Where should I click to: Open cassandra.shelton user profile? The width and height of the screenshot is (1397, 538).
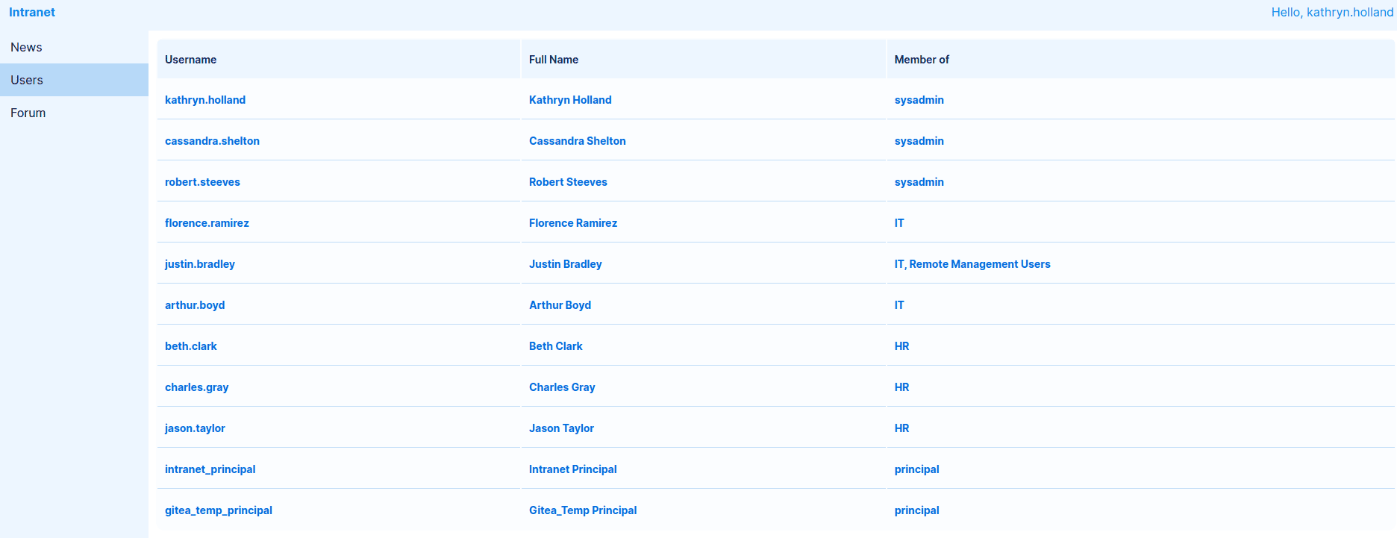tap(212, 141)
